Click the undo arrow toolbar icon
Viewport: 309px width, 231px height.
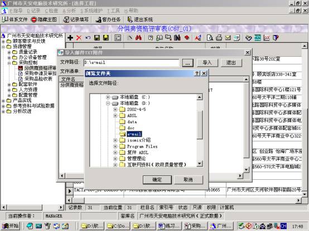tap(88, 37)
